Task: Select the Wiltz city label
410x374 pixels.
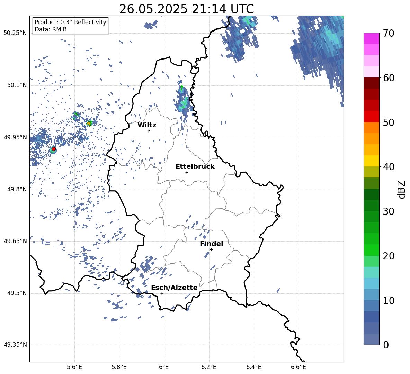Action: pyautogui.click(x=147, y=125)
